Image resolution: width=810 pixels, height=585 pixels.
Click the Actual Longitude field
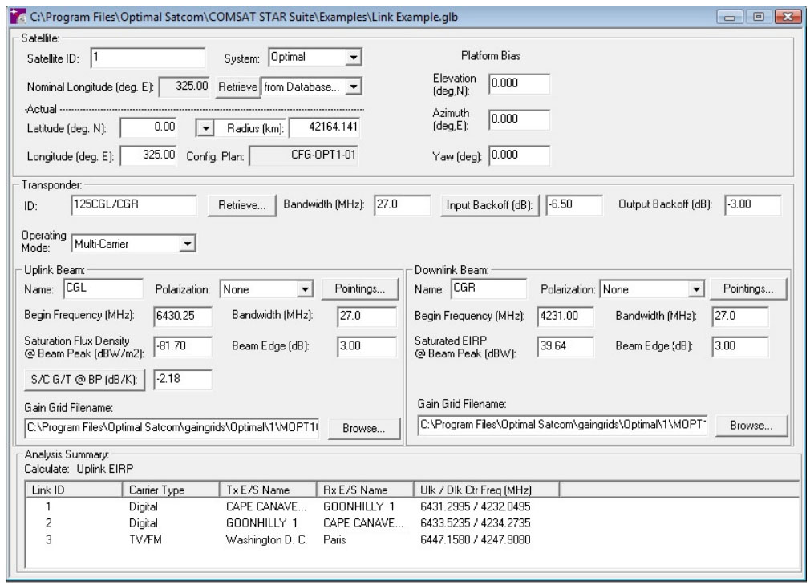tap(148, 155)
